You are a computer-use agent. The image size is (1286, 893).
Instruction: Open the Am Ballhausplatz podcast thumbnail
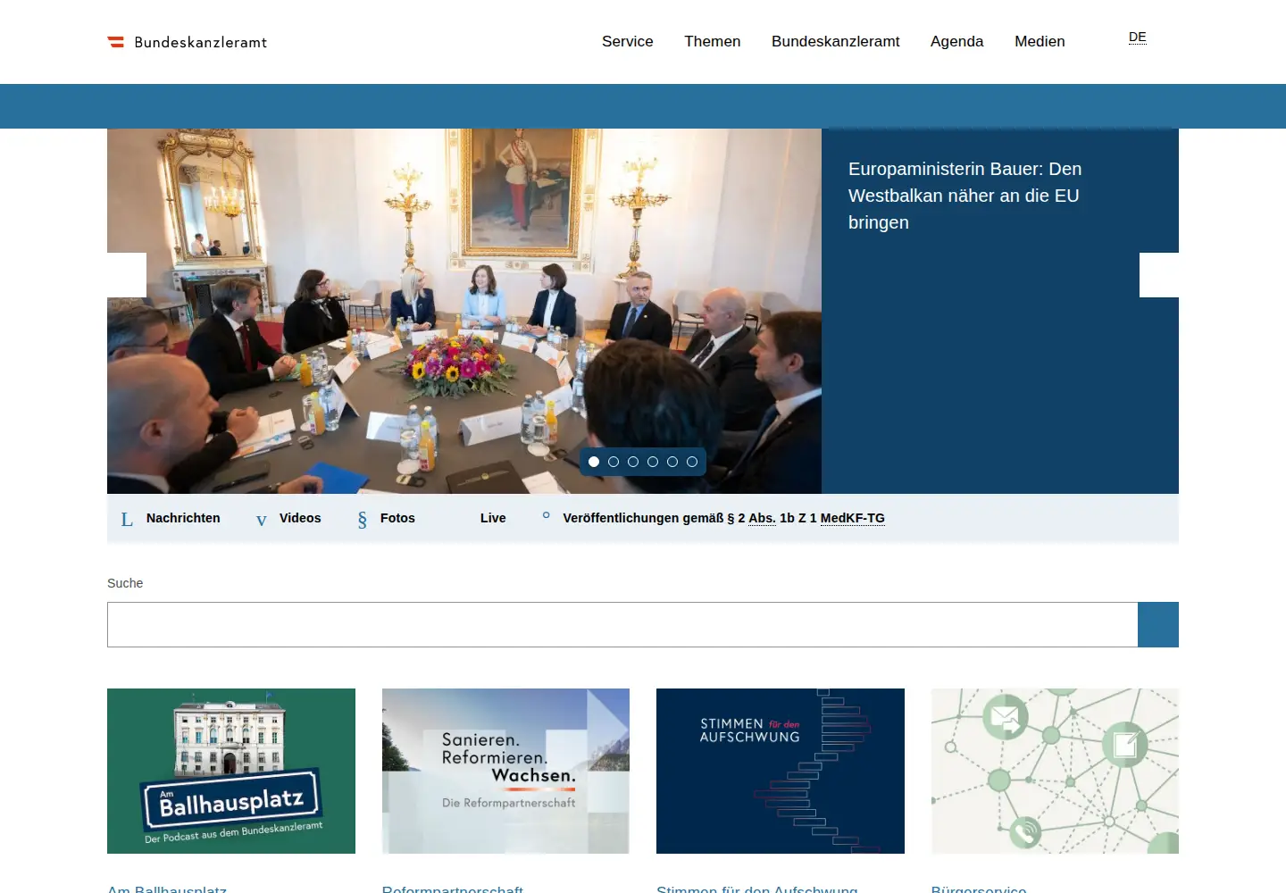coord(231,771)
